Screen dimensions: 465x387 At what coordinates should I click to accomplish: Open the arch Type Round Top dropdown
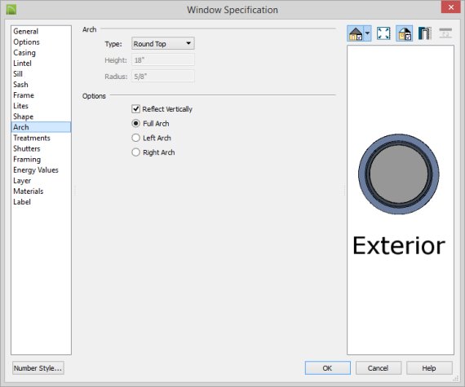point(163,43)
